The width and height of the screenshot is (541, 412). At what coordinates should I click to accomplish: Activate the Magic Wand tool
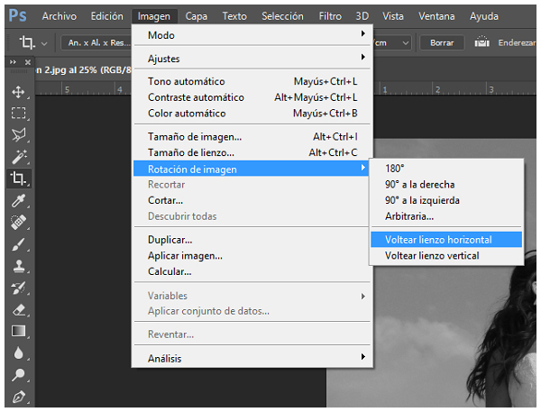(x=17, y=157)
